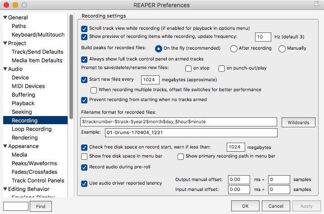Click the preferences search field
Image resolution: width=324 pixels, height=214 pixels.
16,206
